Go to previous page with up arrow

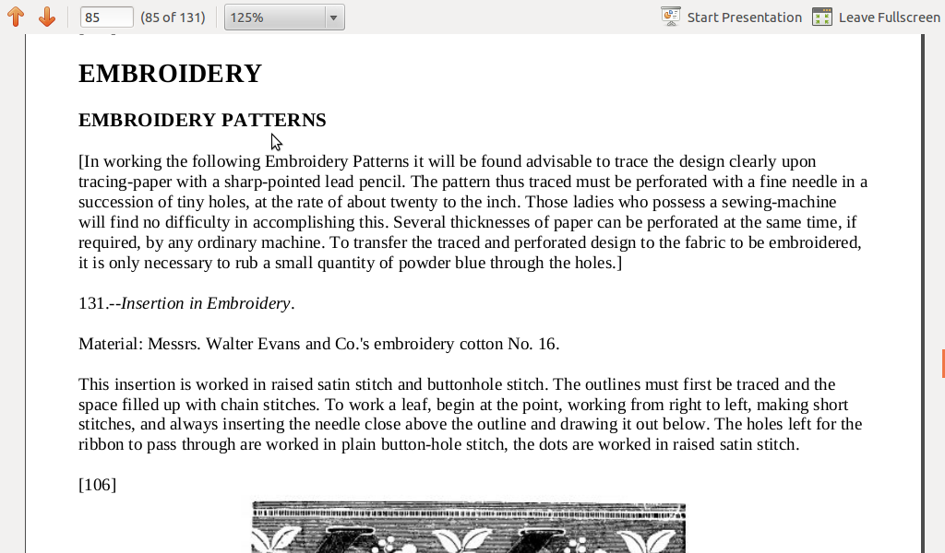(16, 17)
